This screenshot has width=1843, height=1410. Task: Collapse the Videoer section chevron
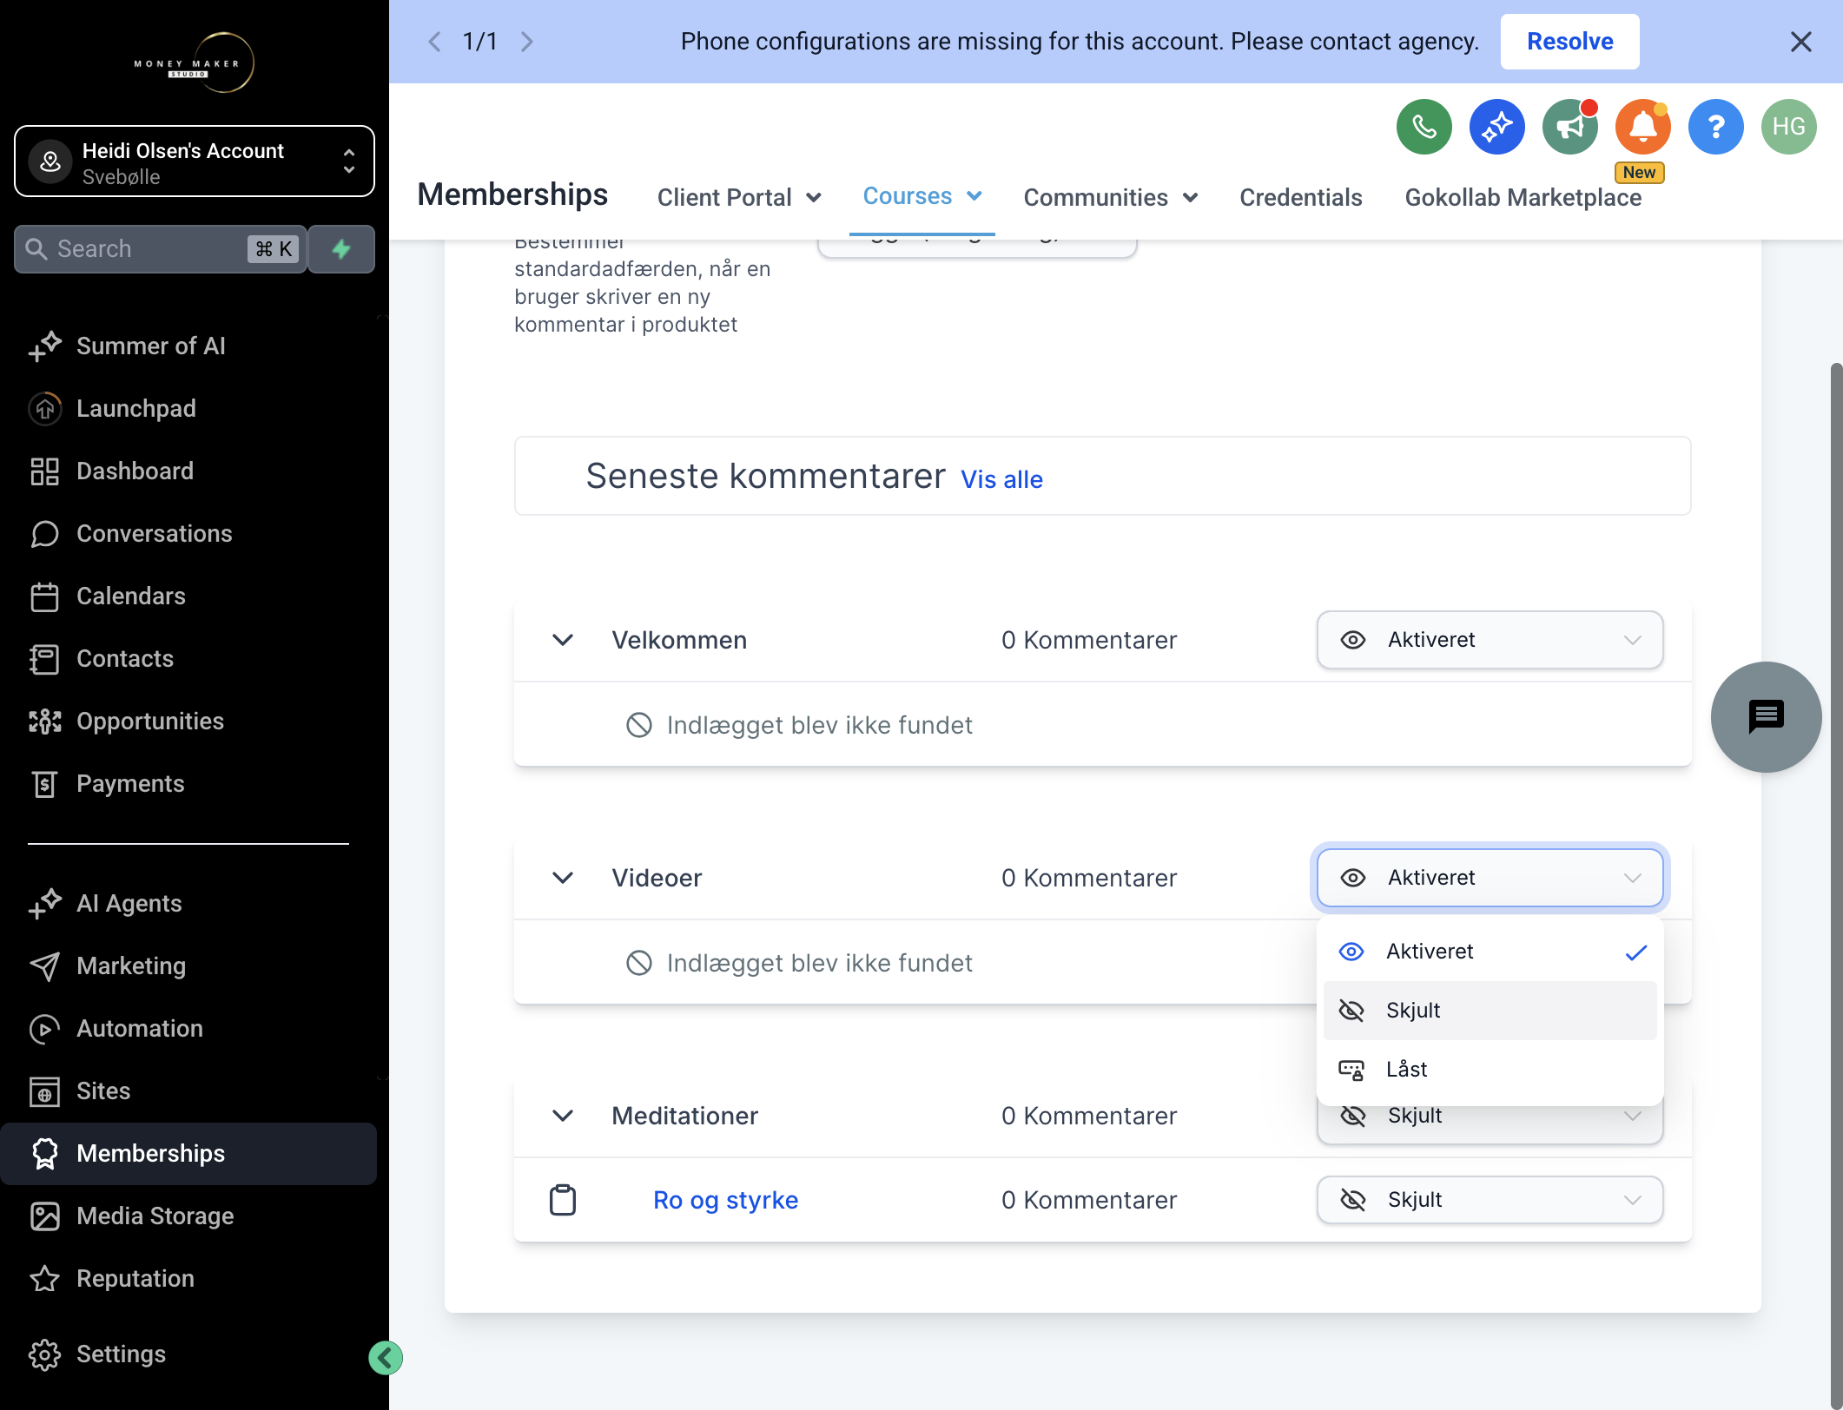coord(563,878)
